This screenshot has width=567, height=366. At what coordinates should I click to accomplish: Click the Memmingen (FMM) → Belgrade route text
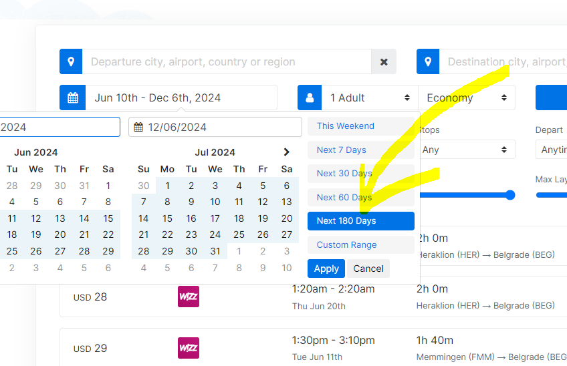491,357
